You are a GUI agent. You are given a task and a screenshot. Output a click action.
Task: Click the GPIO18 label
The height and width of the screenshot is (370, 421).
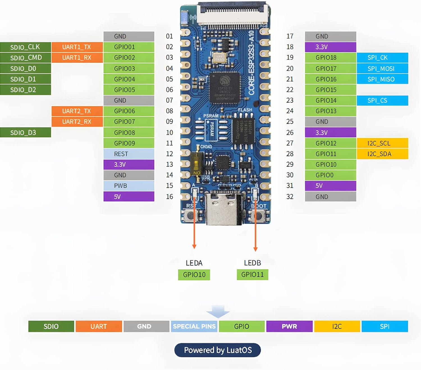point(331,58)
